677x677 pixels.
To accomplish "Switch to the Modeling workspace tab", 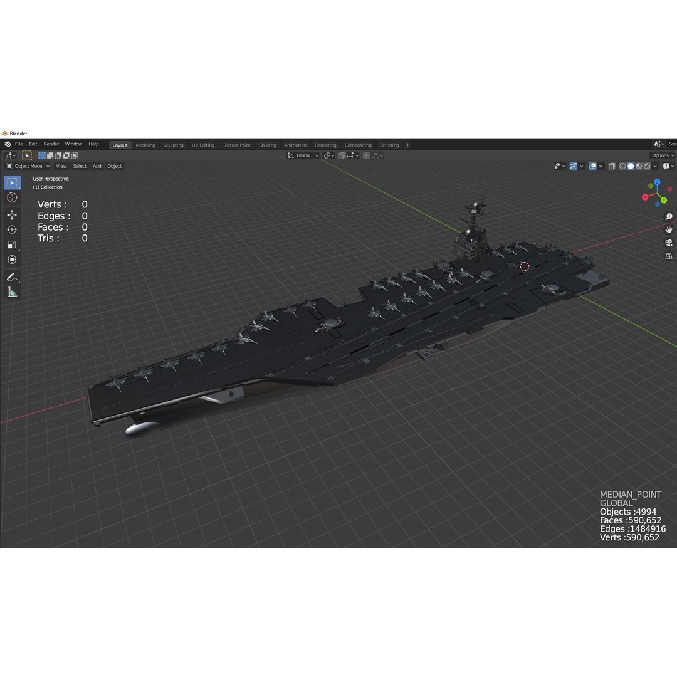I will [145, 145].
